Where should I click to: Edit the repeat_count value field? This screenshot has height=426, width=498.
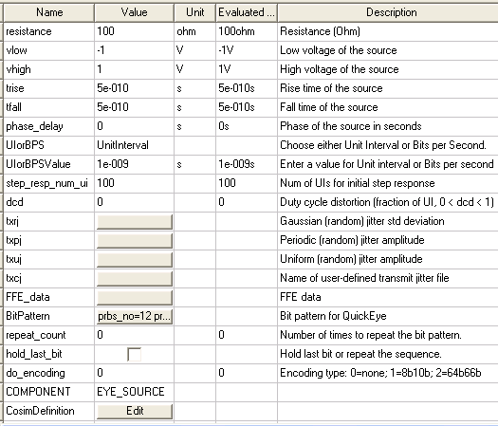click(134, 335)
